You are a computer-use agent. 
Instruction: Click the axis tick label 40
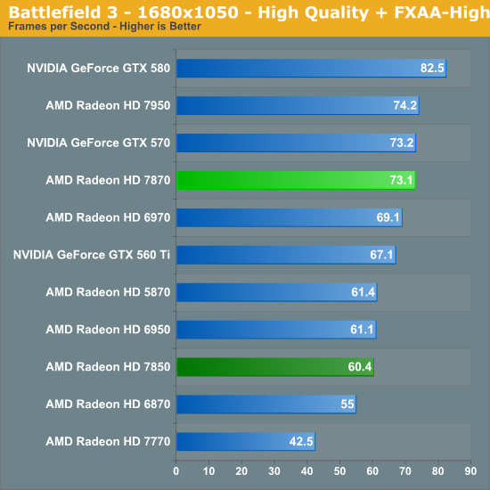point(306,471)
